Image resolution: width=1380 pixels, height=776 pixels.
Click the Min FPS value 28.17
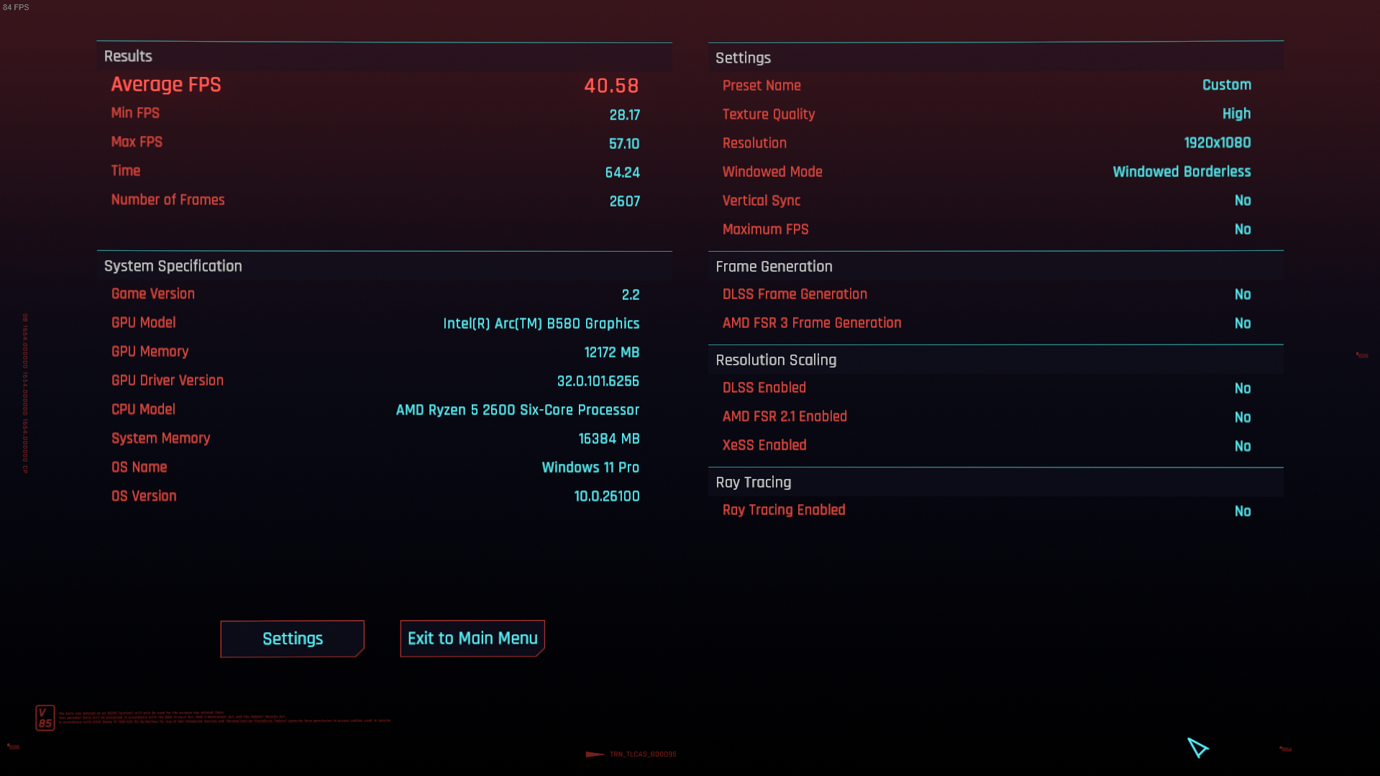pos(624,115)
